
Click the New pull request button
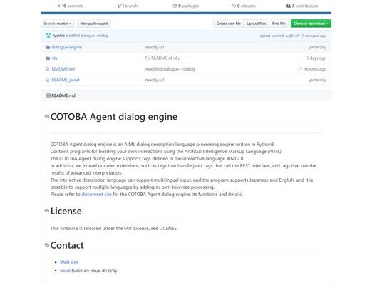[x=94, y=24]
